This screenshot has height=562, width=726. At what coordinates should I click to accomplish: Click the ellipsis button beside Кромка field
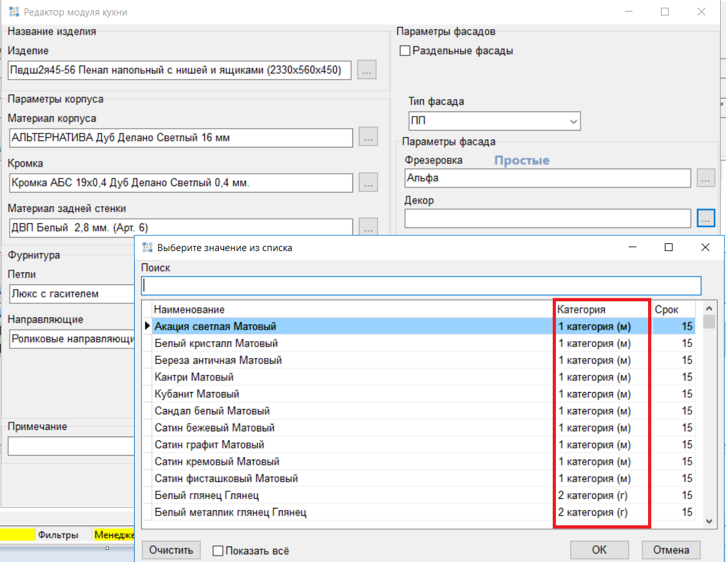(x=368, y=183)
